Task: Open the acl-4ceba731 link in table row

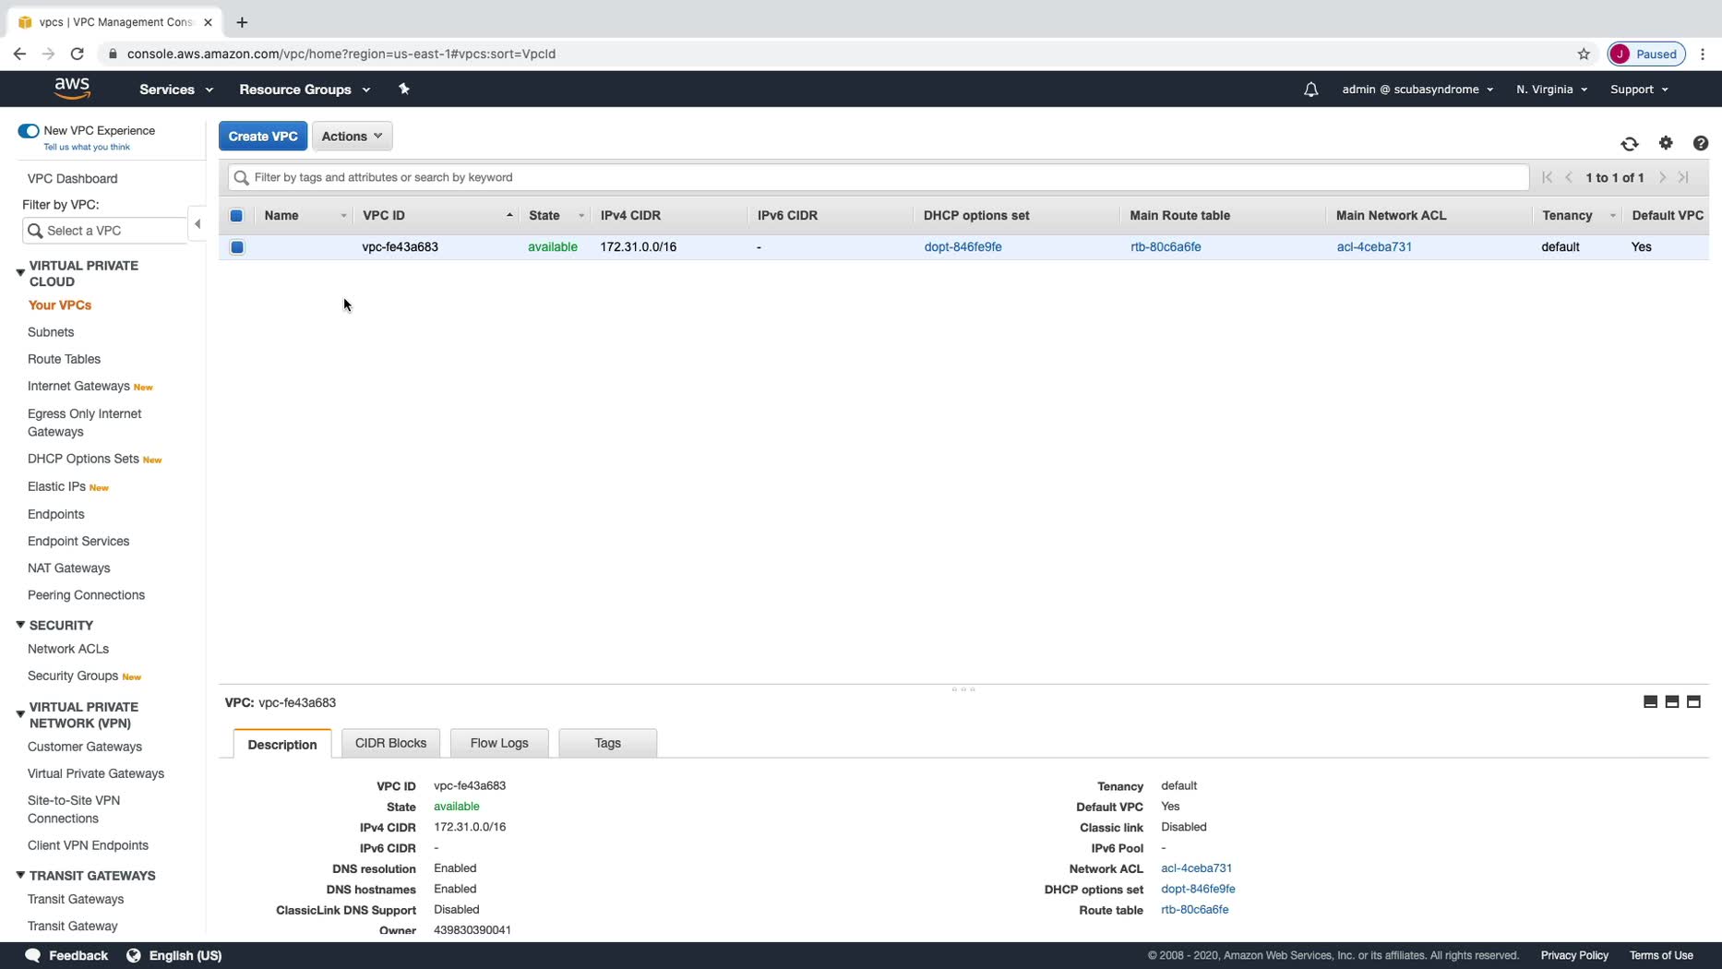Action: pyautogui.click(x=1374, y=247)
